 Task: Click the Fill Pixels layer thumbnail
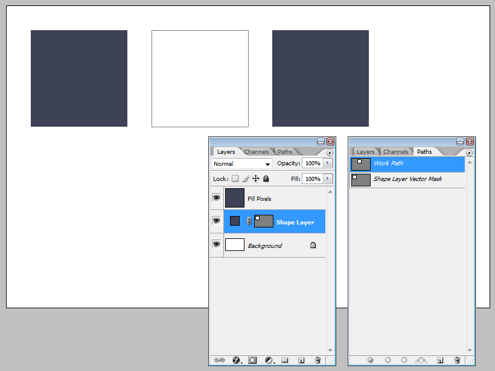coord(235,198)
